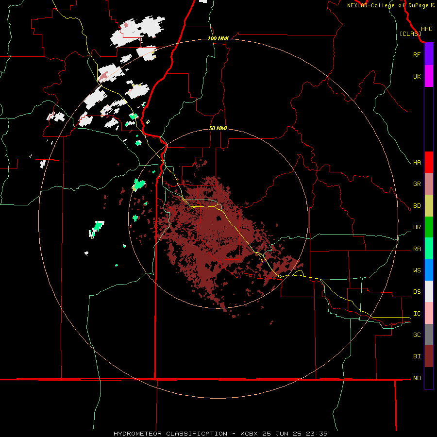This screenshot has width=437, height=437.
Task: Click the magenta UK color swatch in legend
Action: [x=429, y=76]
